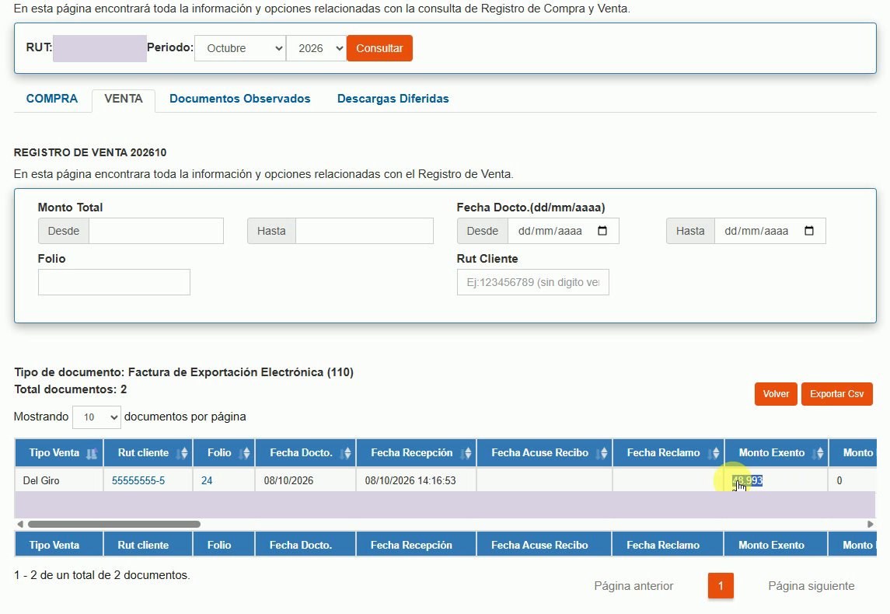890x614 pixels.
Task: Click into the Rut Cliente filter field
Action: coord(533,282)
